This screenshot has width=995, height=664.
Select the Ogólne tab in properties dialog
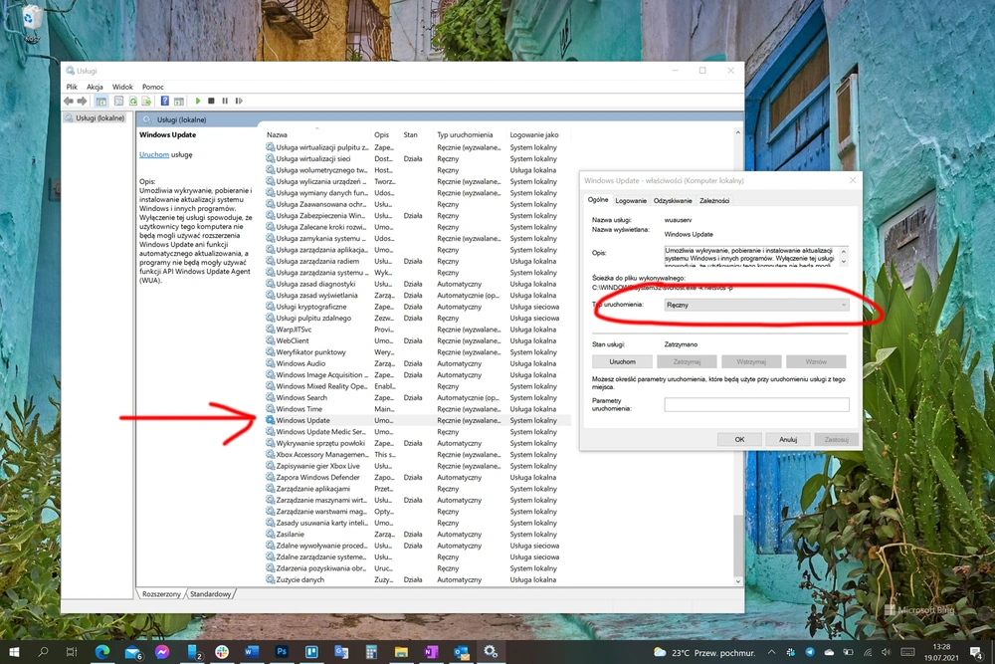point(598,200)
